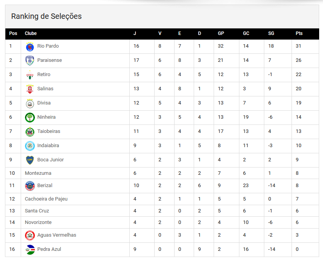
Task: Click the Pts column header
Action: (x=299, y=33)
